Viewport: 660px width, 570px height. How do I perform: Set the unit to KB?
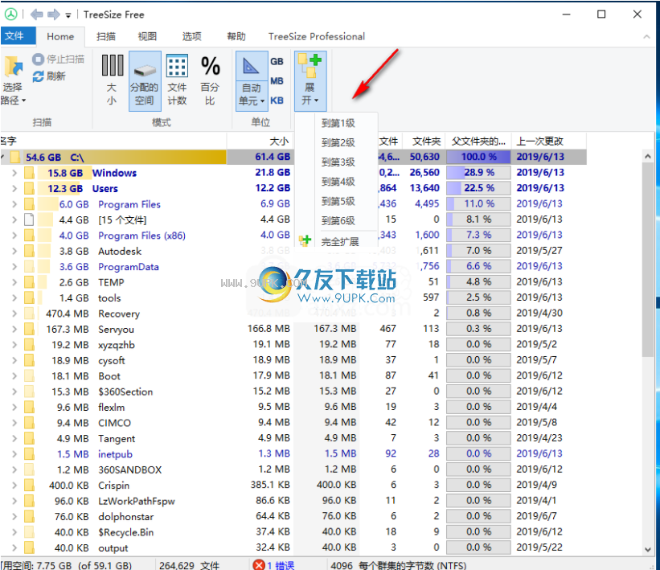(277, 100)
